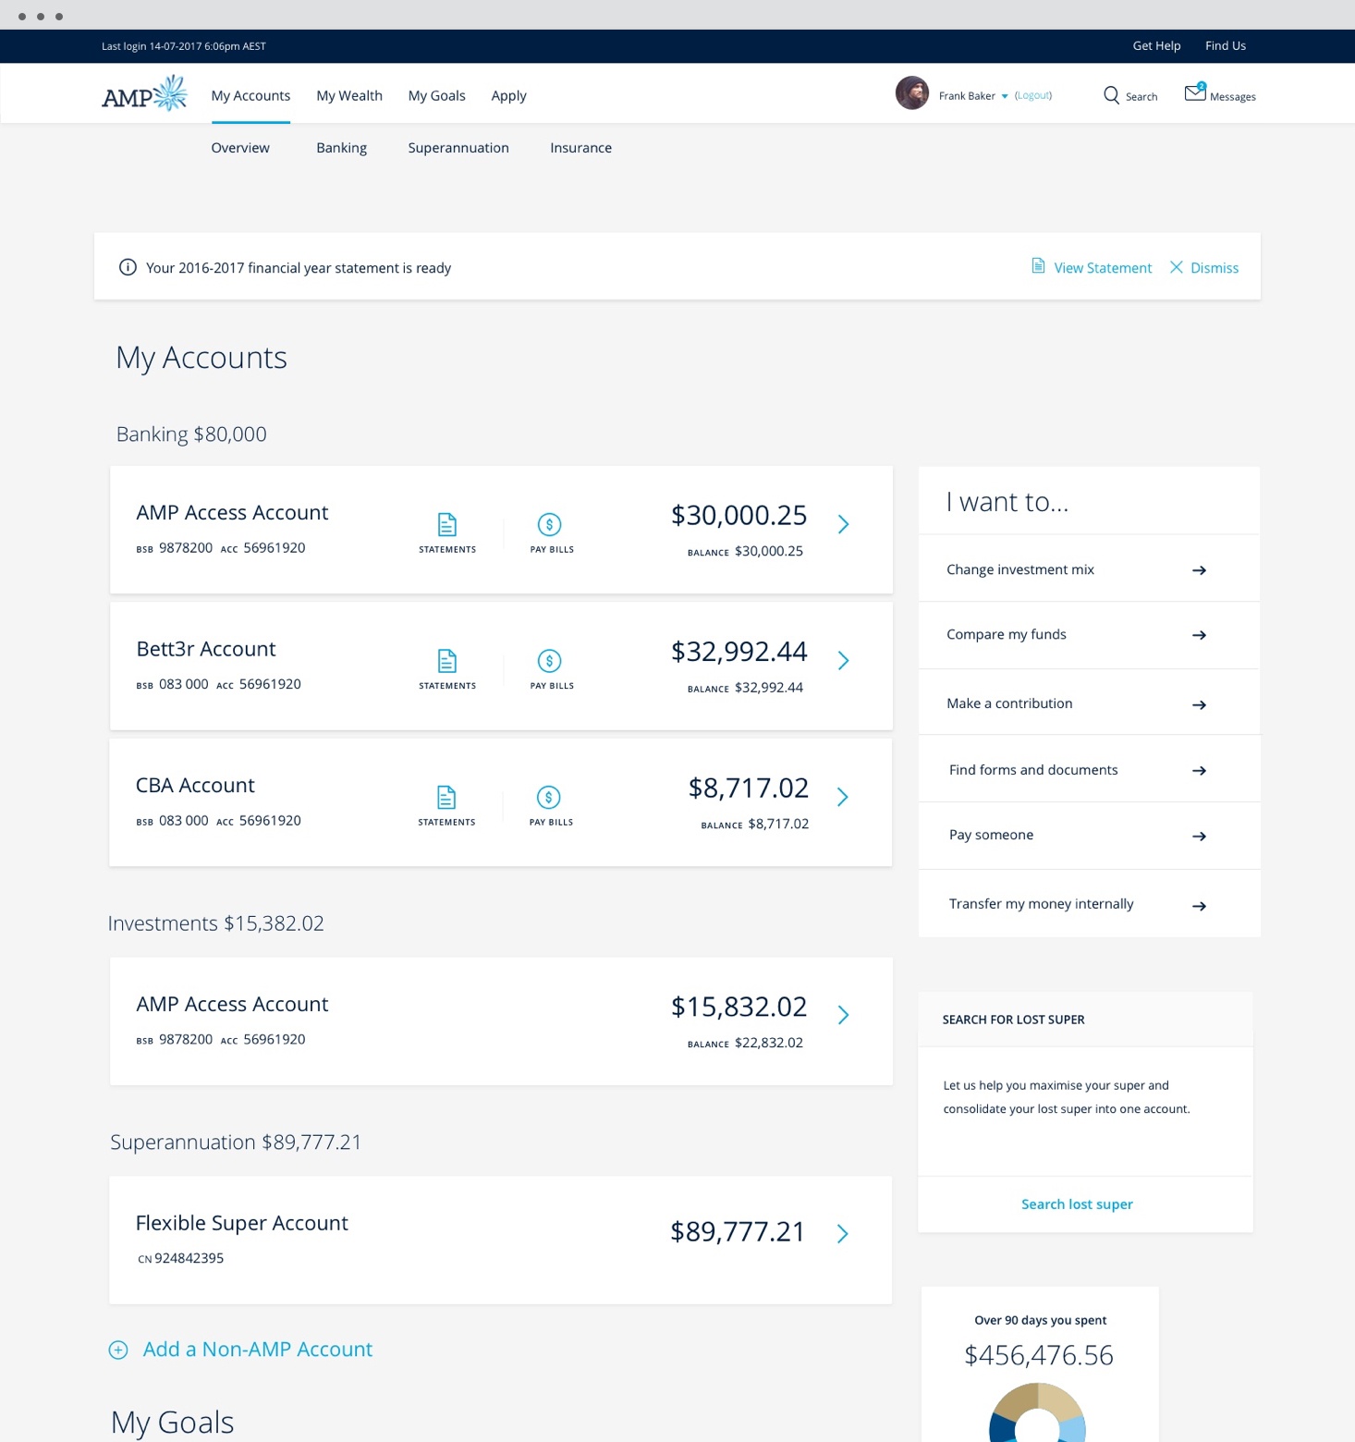Click the Last login timestamp text

[x=184, y=45]
